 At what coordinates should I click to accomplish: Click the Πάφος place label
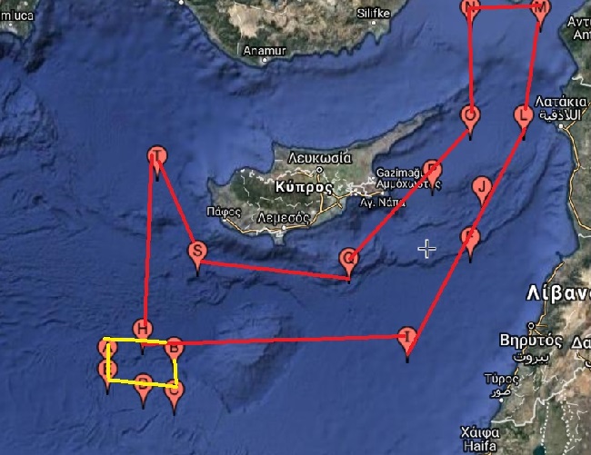tap(224, 212)
